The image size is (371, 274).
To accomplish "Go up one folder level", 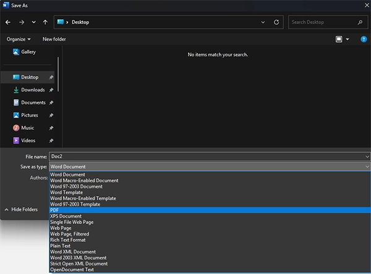I will [x=45, y=22].
